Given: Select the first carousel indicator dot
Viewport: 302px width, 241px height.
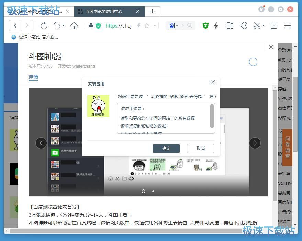Looking at the screenshot, I should 143,191.
